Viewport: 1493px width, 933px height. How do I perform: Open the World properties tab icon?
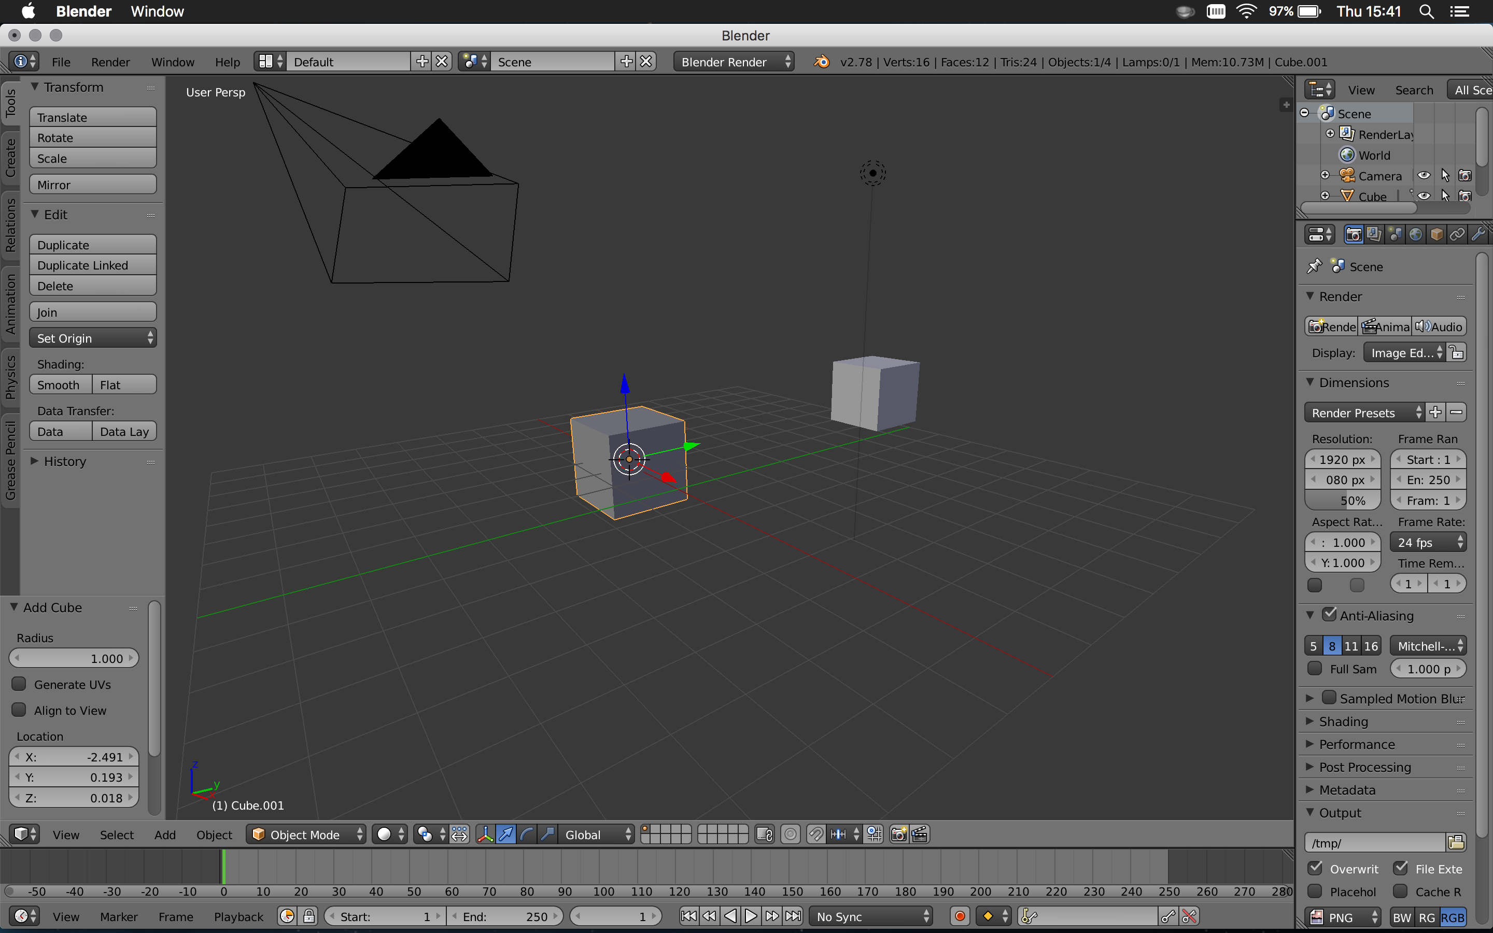1415,234
